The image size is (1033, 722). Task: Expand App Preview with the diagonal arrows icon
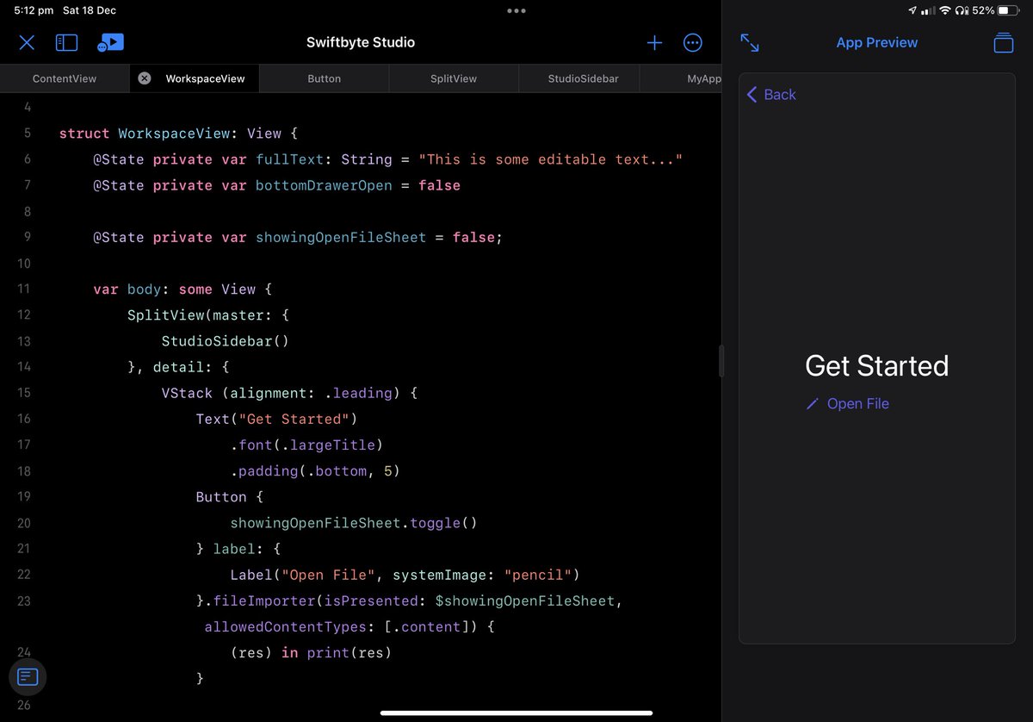(749, 41)
